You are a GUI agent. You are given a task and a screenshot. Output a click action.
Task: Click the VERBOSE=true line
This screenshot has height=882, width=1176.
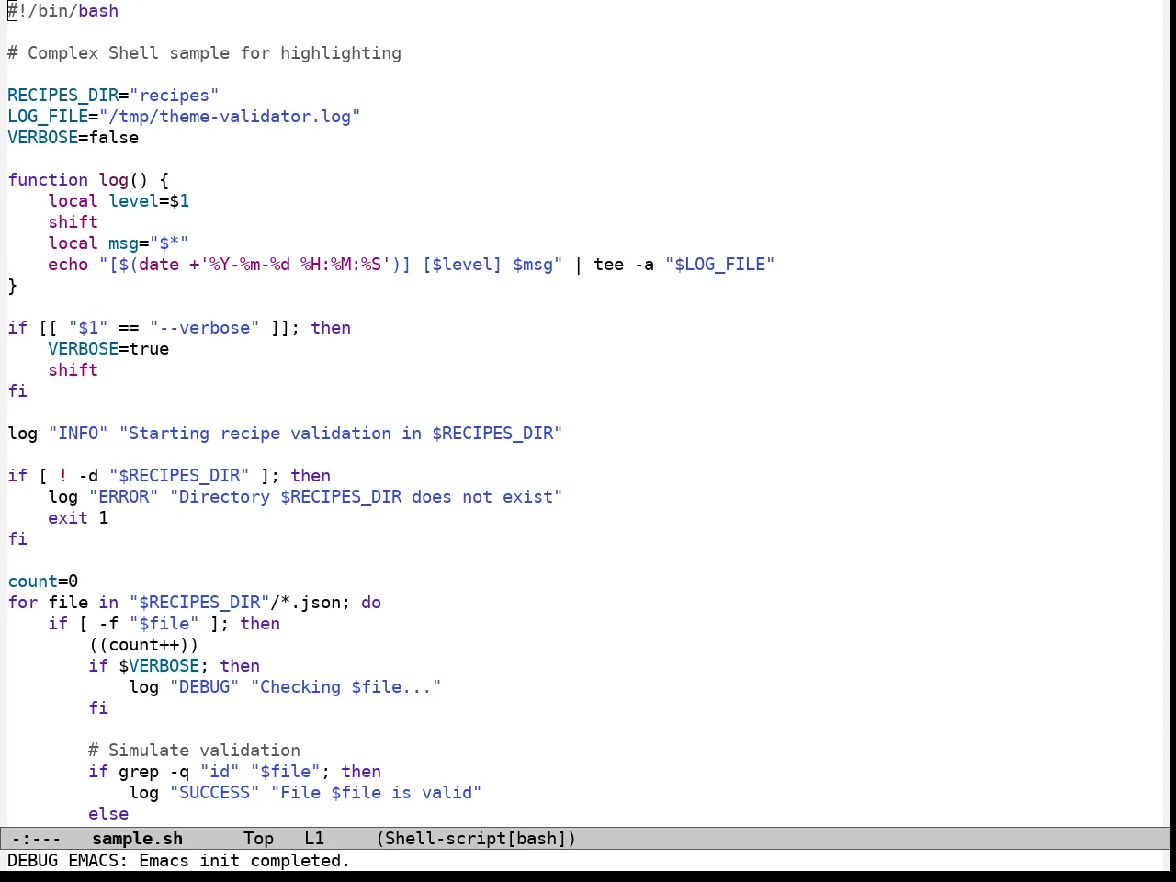(x=108, y=349)
